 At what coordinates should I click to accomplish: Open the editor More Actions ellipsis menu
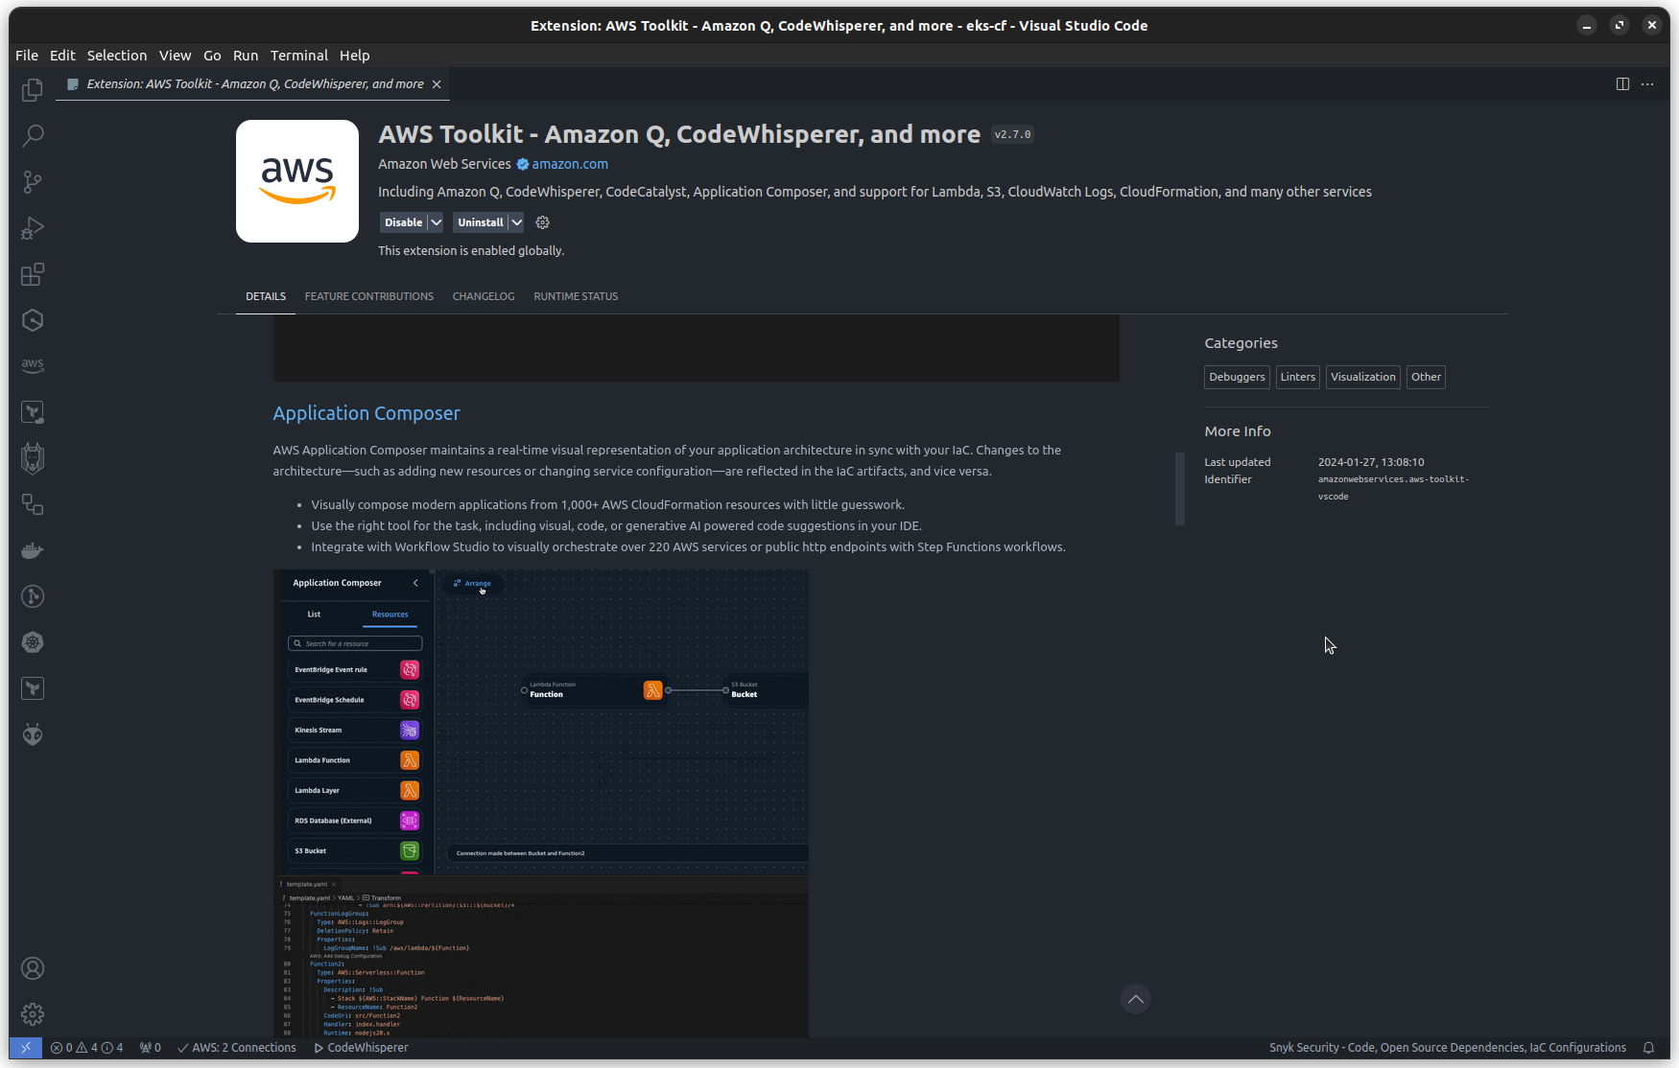[x=1647, y=84]
